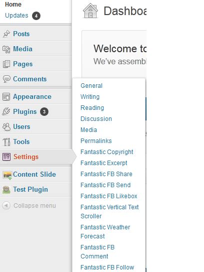The height and width of the screenshot is (272, 204).
Task: Open the Updates link in sidebar
Action: (16, 16)
